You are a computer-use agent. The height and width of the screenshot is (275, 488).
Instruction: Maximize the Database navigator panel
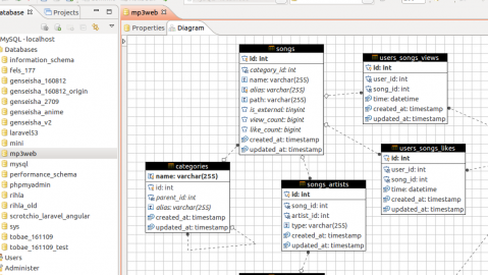click(109, 12)
